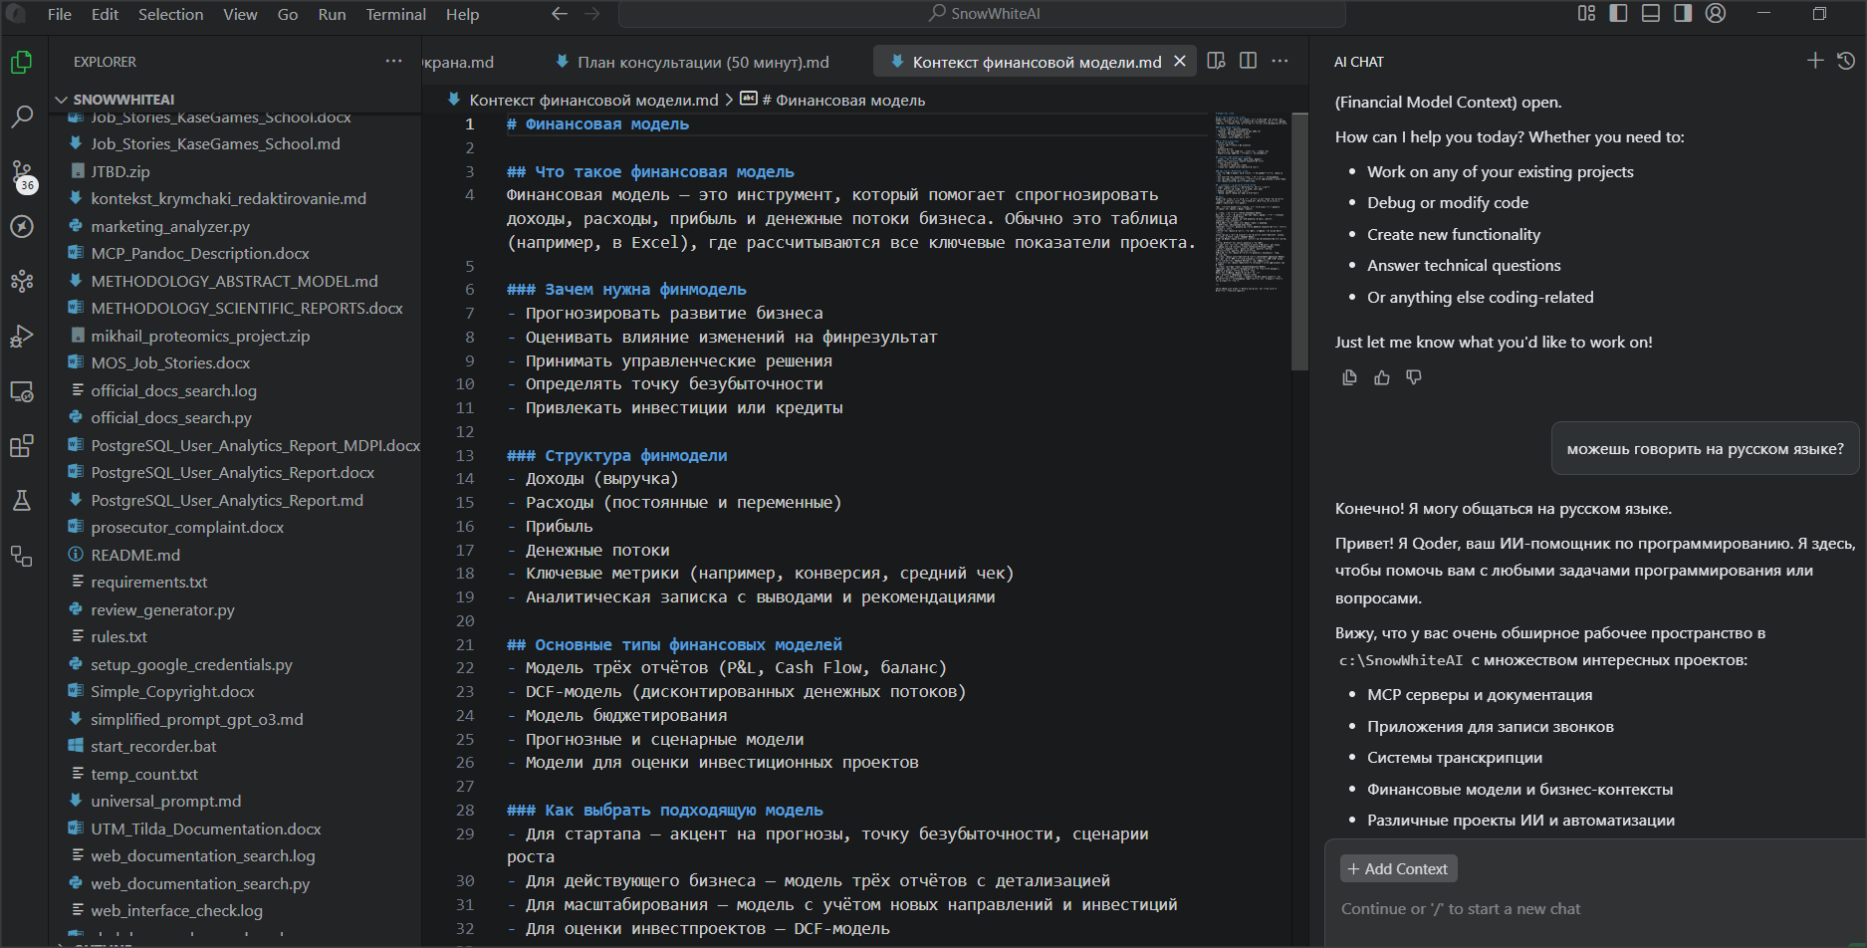Open the Terminal menu
Viewport: 1867px width, 948px height.
[395, 14]
